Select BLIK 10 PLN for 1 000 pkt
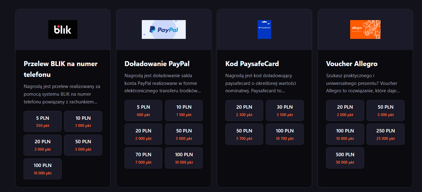422x192 pixels. (83, 121)
